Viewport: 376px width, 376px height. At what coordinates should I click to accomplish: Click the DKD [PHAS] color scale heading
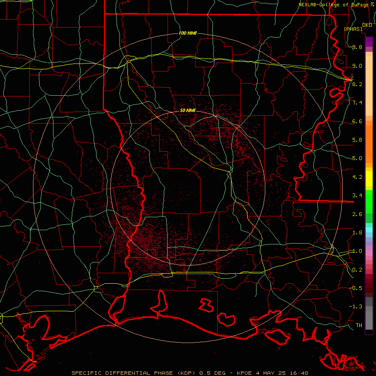pos(358,27)
